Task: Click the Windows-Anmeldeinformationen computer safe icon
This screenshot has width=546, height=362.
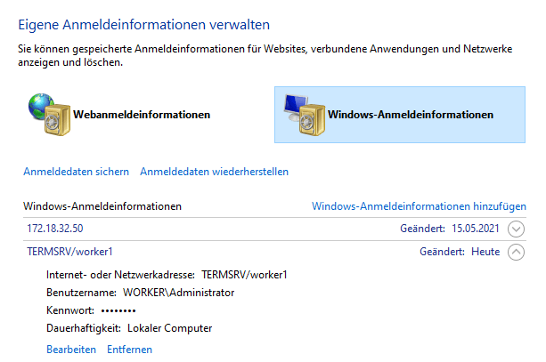Action: pos(301,114)
